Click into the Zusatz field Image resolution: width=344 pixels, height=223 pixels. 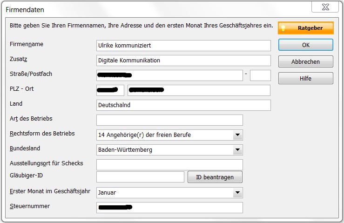pos(183,61)
